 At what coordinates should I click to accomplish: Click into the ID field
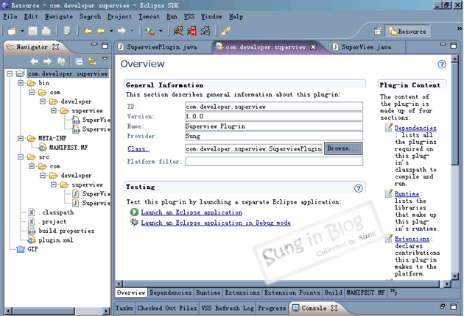pyautogui.click(x=274, y=107)
